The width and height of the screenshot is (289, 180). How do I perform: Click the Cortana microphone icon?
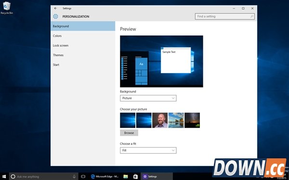[74, 177]
